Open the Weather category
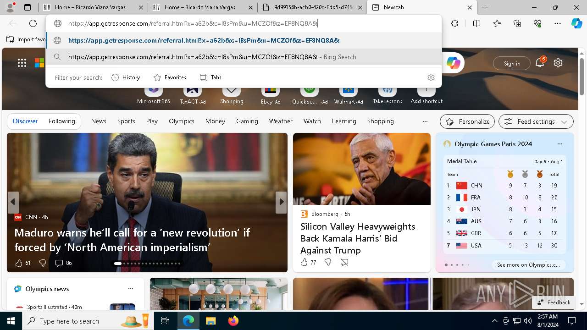The height and width of the screenshot is (330, 587). [281, 121]
